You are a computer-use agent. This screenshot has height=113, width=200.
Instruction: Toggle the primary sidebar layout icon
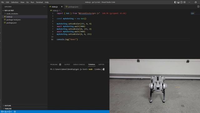click(175, 2)
